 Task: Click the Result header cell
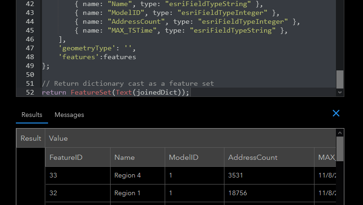coord(31,138)
